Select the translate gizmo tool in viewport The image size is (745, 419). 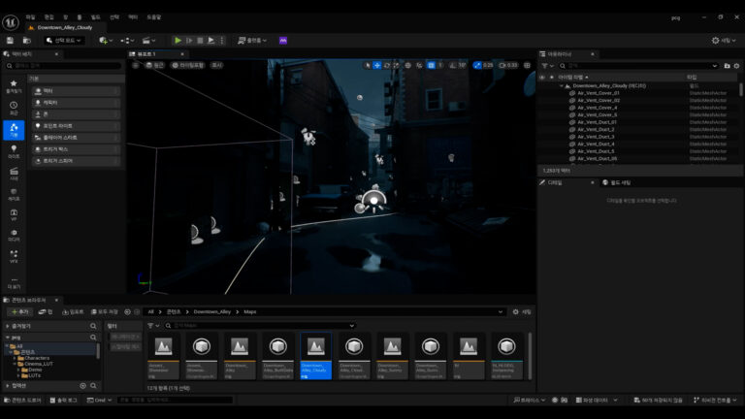point(378,65)
